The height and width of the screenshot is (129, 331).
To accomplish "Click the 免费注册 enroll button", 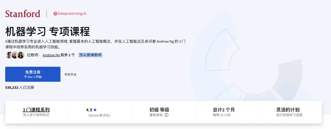I will (x=33, y=74).
